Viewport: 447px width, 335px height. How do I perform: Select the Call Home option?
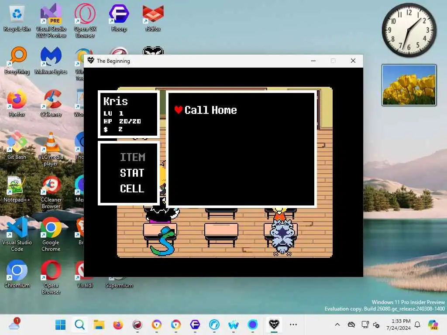(x=210, y=110)
